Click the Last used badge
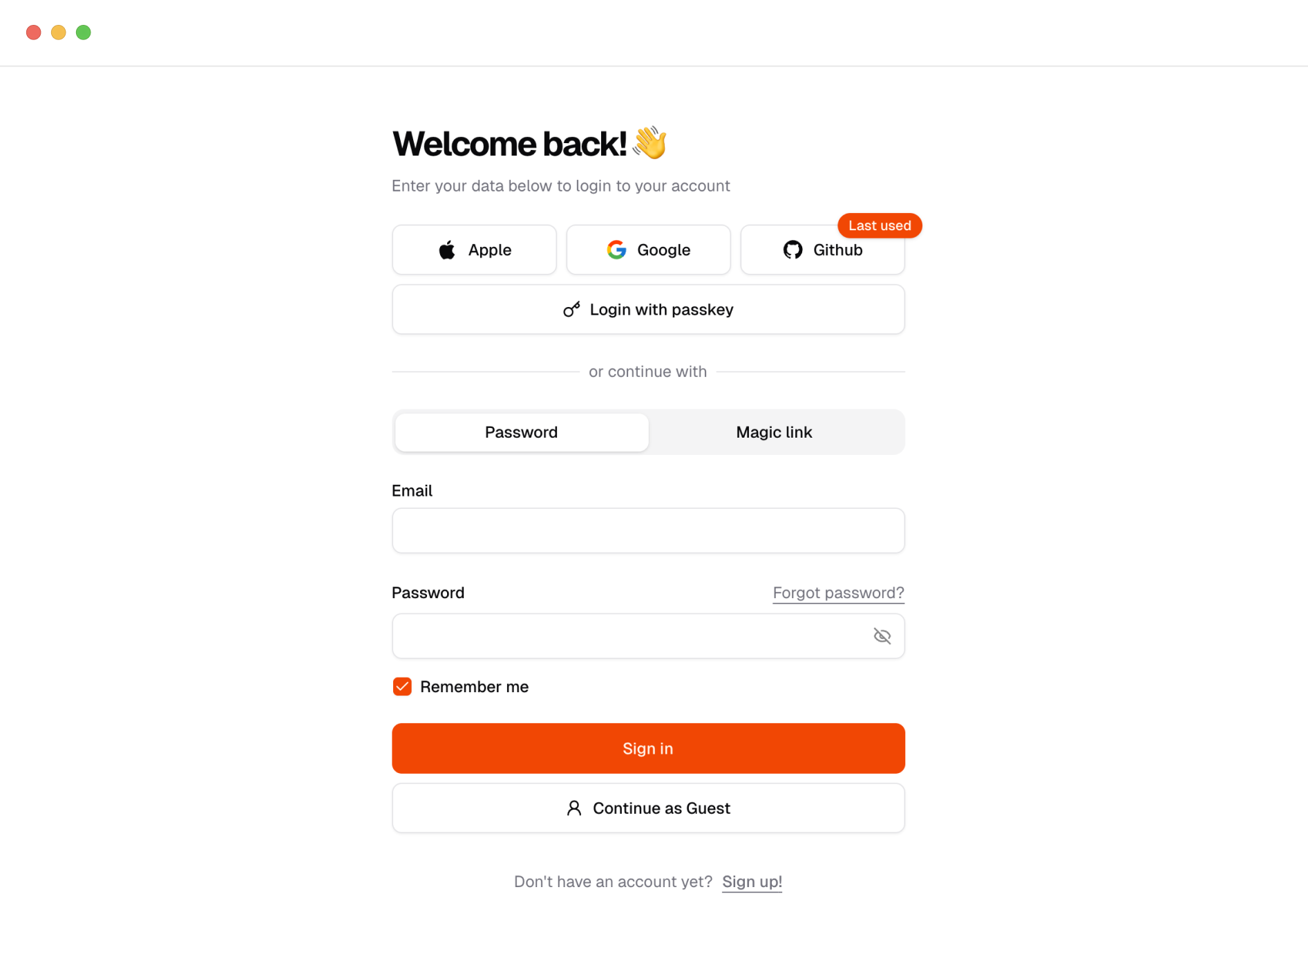The width and height of the screenshot is (1308, 977). (880, 225)
